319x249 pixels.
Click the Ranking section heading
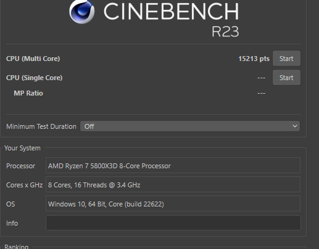pyautogui.click(x=17, y=247)
